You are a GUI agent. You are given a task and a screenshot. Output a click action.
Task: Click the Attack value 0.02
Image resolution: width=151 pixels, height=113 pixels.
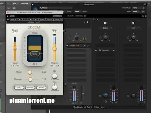point(44,72)
